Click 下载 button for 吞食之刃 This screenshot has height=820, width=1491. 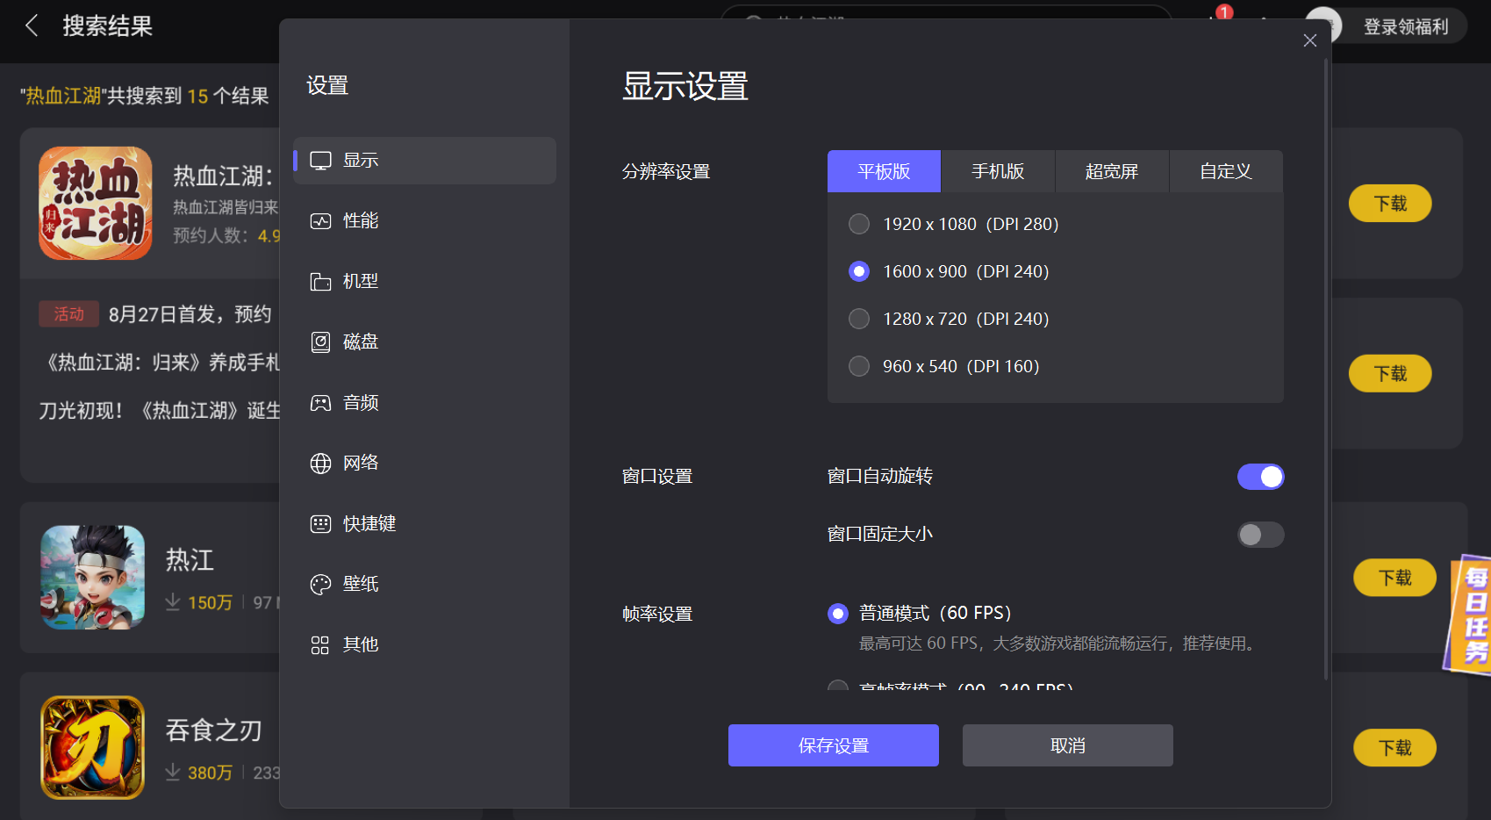1394,748
